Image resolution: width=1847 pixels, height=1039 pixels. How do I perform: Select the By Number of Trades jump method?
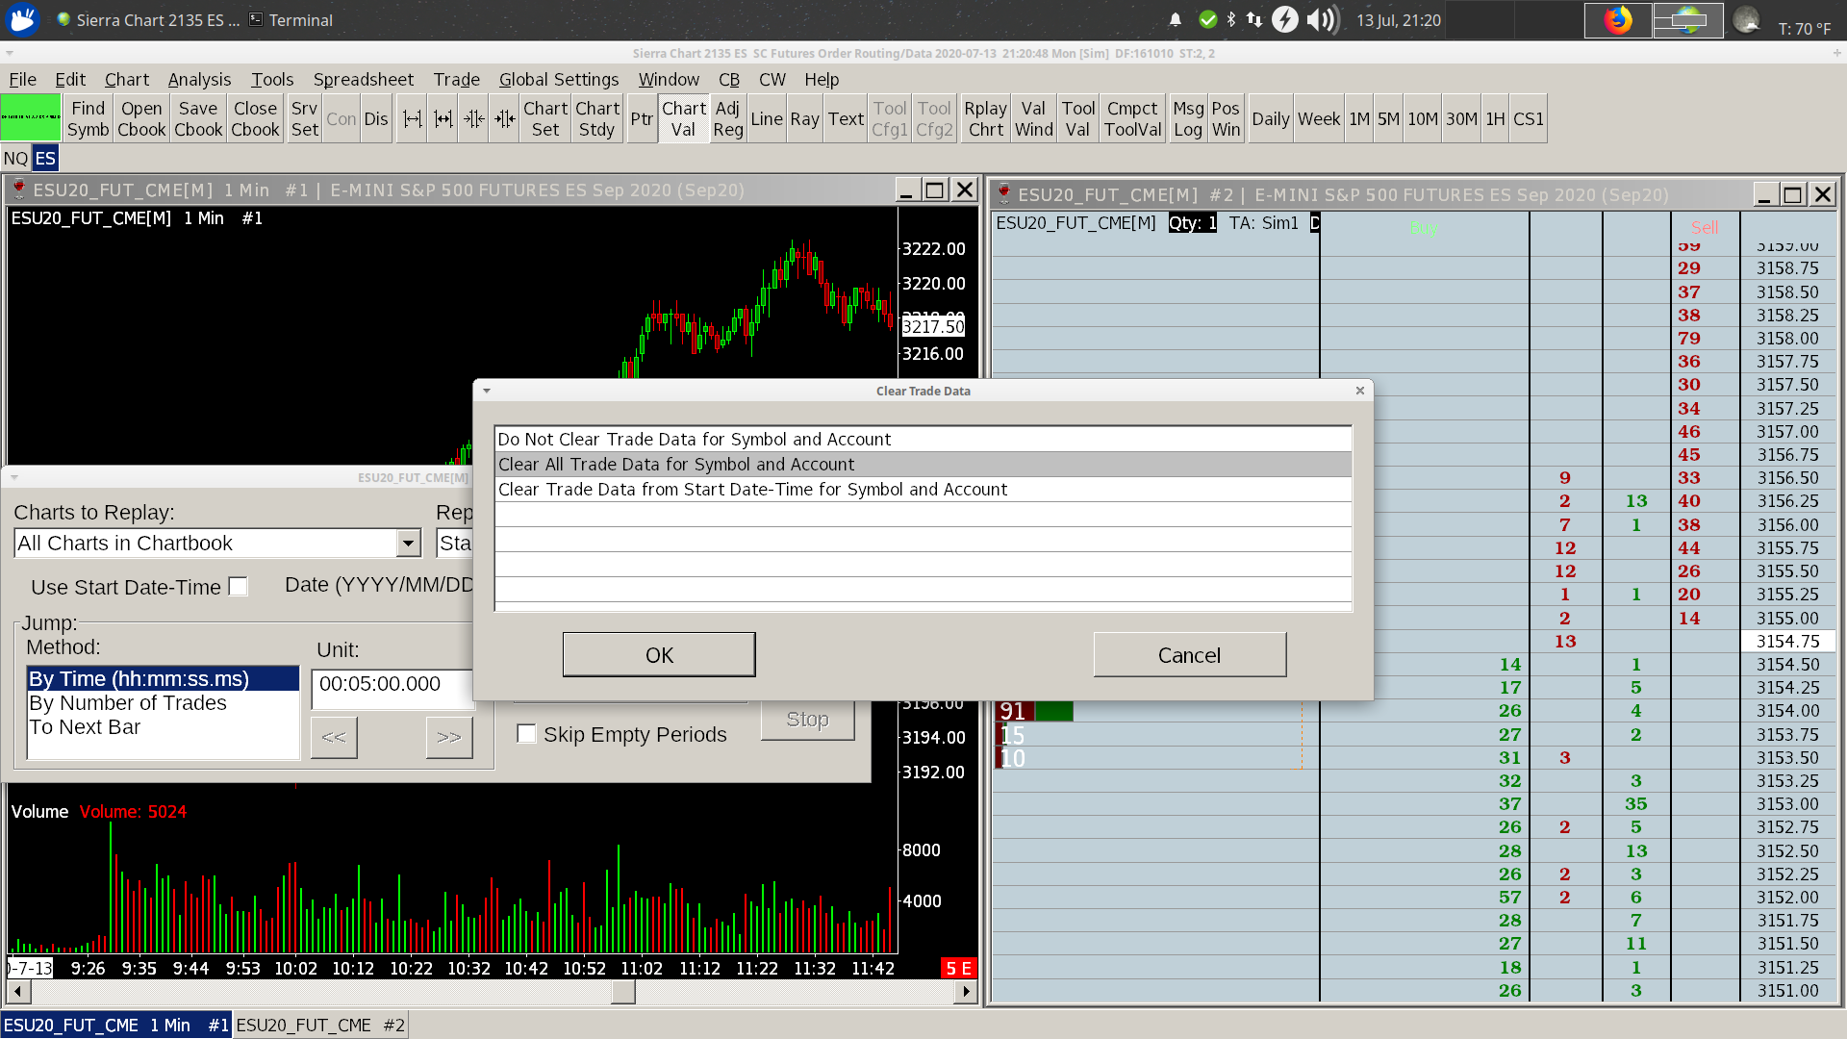coord(128,703)
